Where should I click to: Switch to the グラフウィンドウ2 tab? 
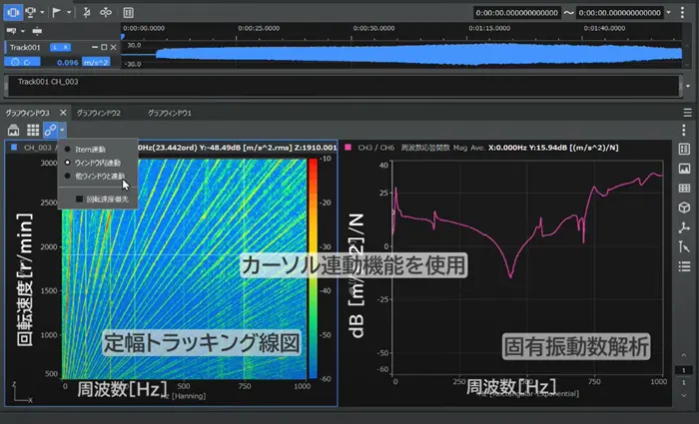(x=99, y=114)
